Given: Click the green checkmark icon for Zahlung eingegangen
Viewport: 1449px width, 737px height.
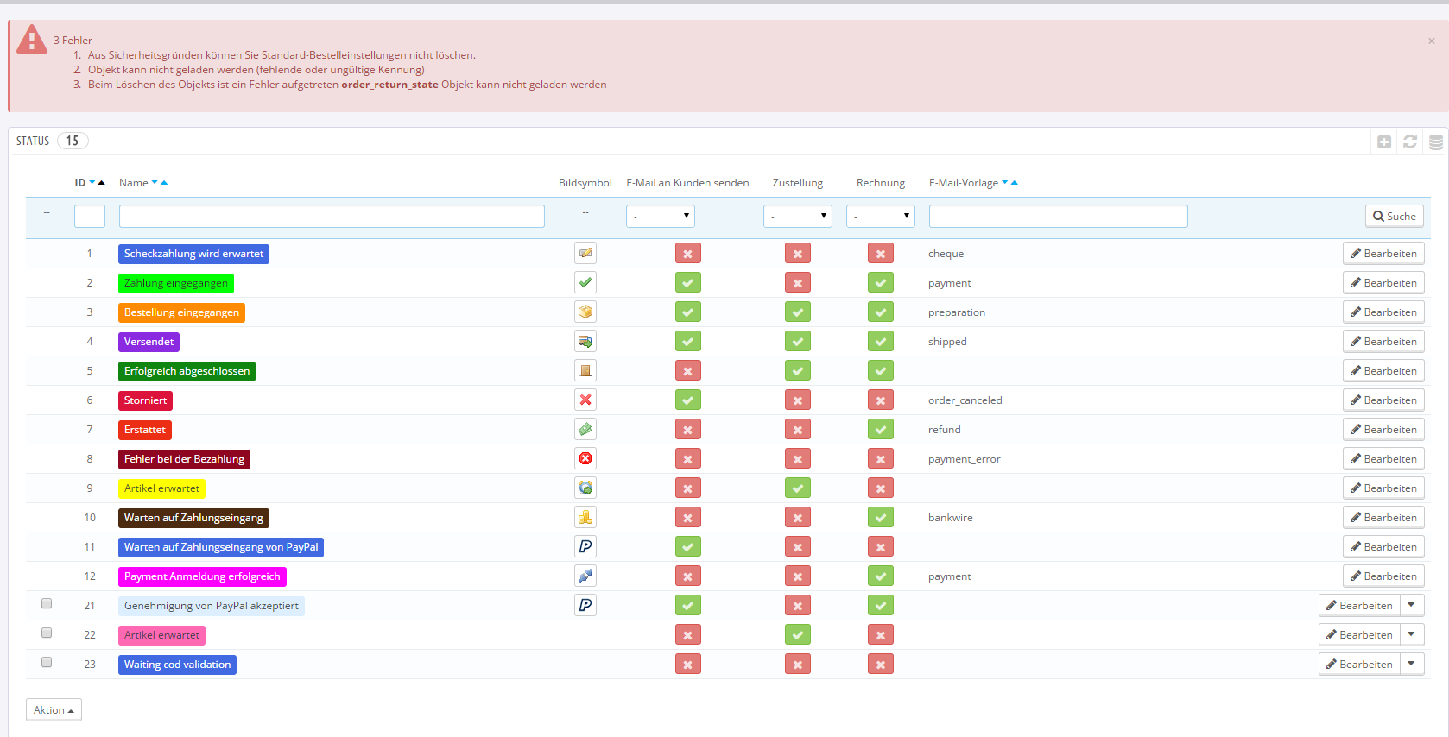Looking at the screenshot, I should [585, 283].
